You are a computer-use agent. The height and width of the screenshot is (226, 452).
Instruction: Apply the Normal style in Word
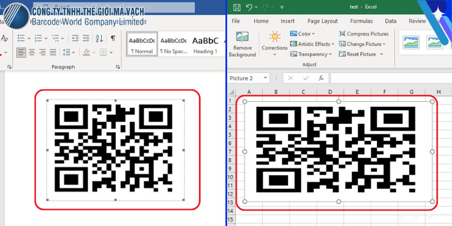pos(142,44)
